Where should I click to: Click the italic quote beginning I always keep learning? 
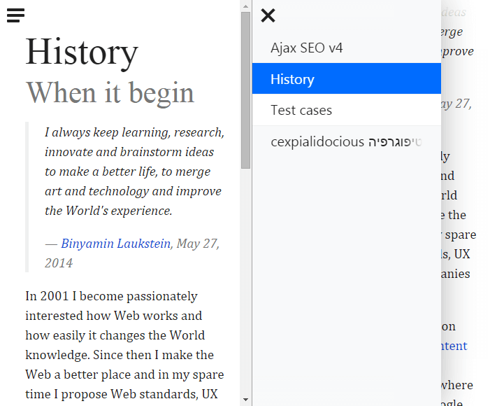[134, 171]
